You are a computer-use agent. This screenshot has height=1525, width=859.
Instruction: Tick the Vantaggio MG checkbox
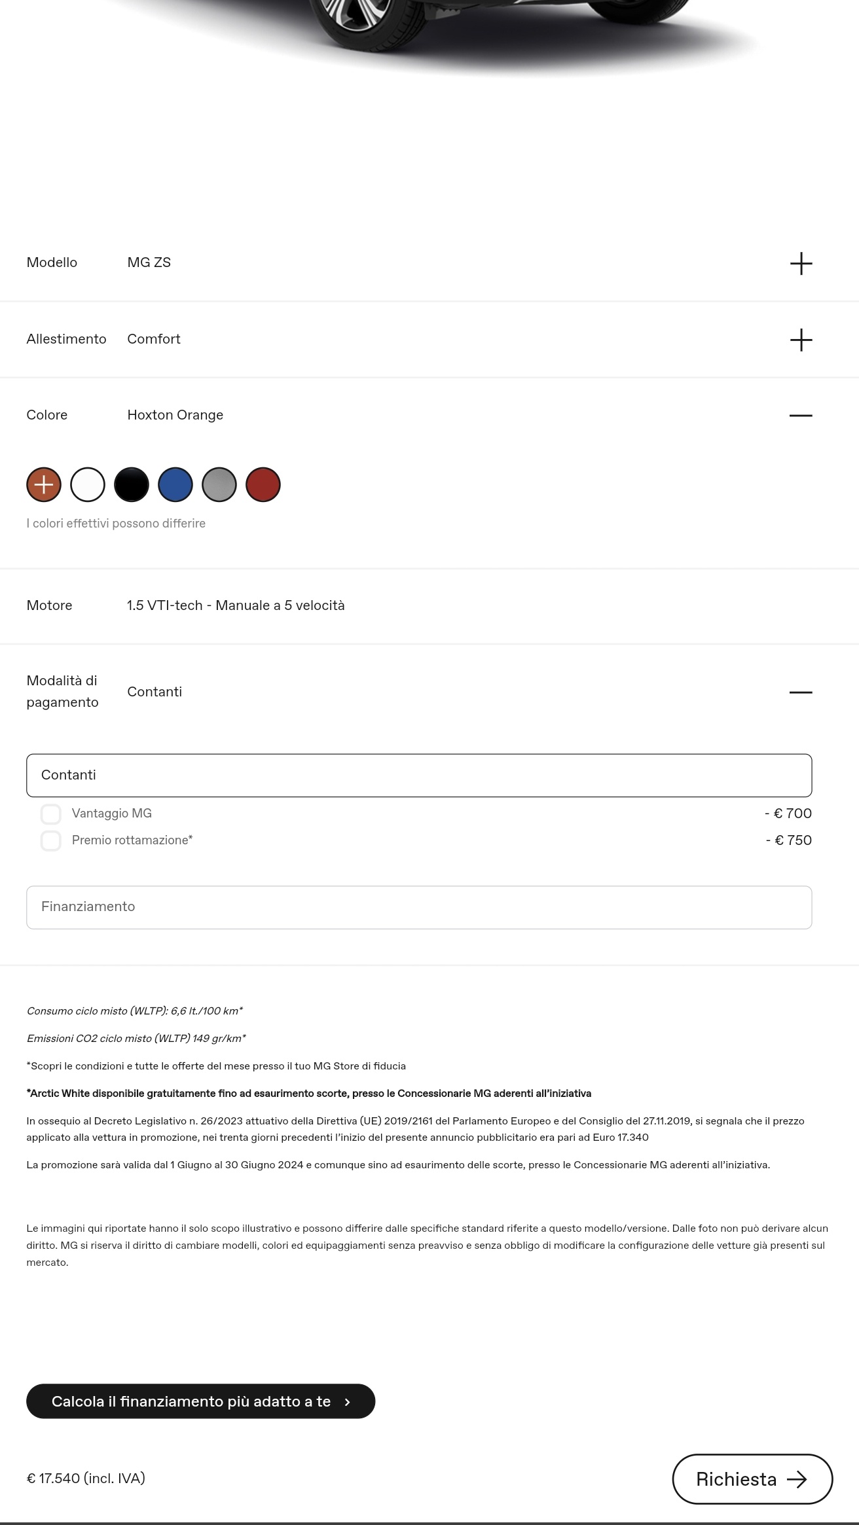[x=51, y=814]
